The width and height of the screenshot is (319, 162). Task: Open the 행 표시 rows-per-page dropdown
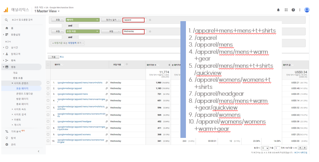coord(265,148)
